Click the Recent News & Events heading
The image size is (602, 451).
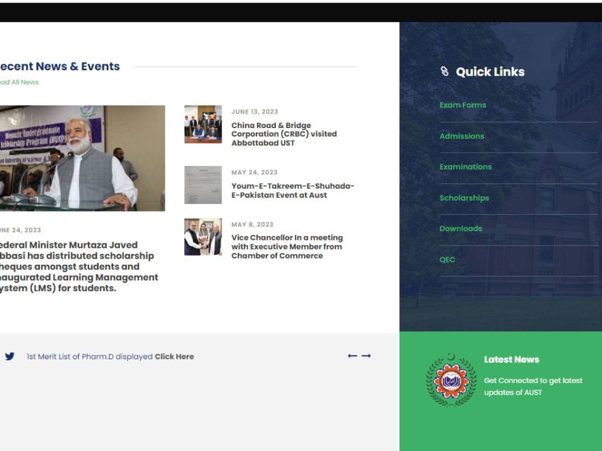pyautogui.click(x=60, y=66)
